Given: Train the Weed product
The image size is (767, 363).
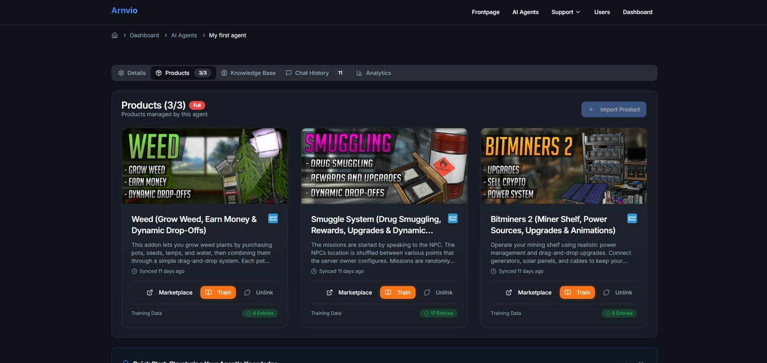Looking at the screenshot, I should click(x=218, y=292).
